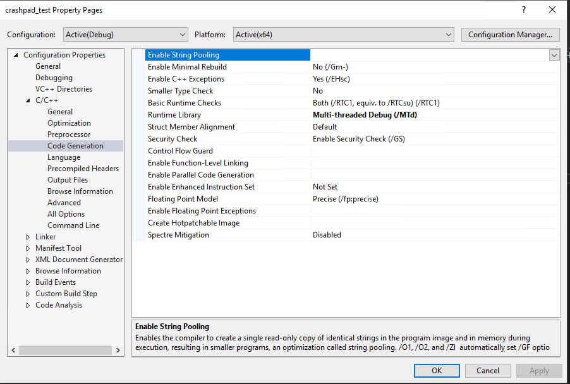This screenshot has width=570, height=384.
Task: Expand the Linker tree node
Action: coord(28,237)
